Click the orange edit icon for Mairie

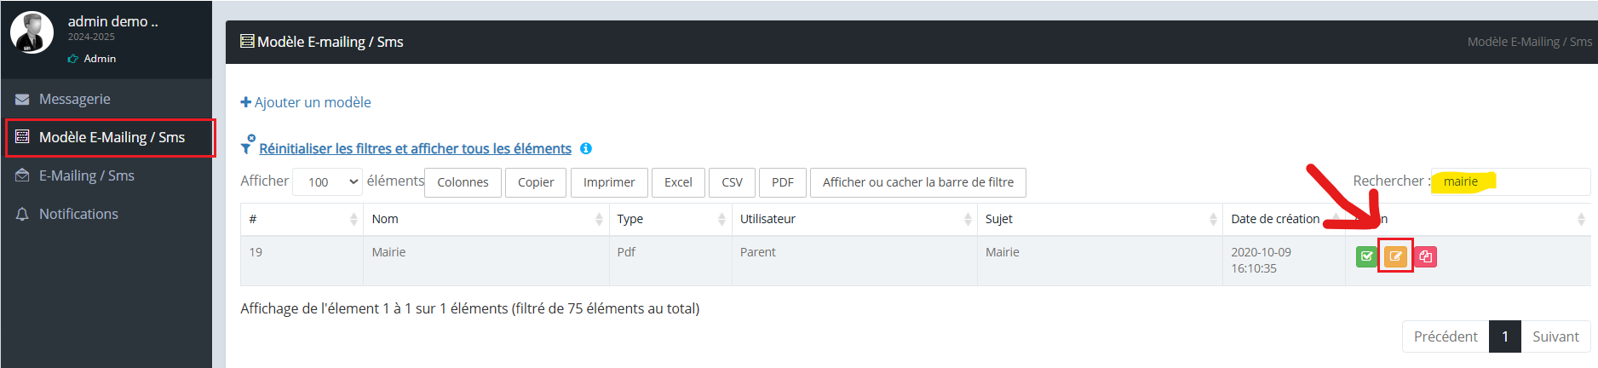1395,256
